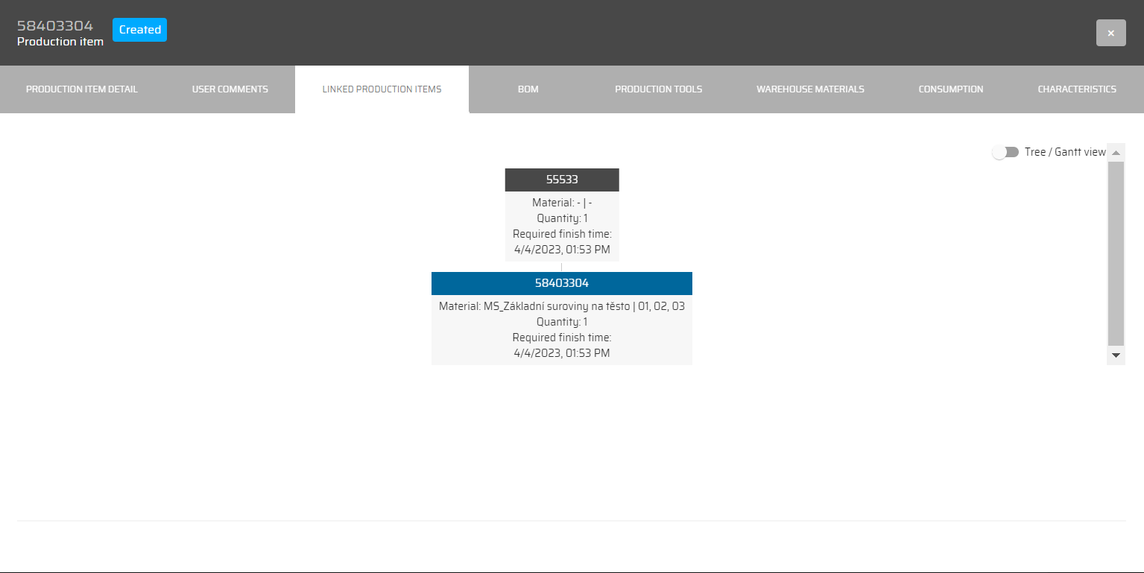Image resolution: width=1144 pixels, height=573 pixels.
Task: Select the 55533 parent node header
Action: pyautogui.click(x=562, y=180)
